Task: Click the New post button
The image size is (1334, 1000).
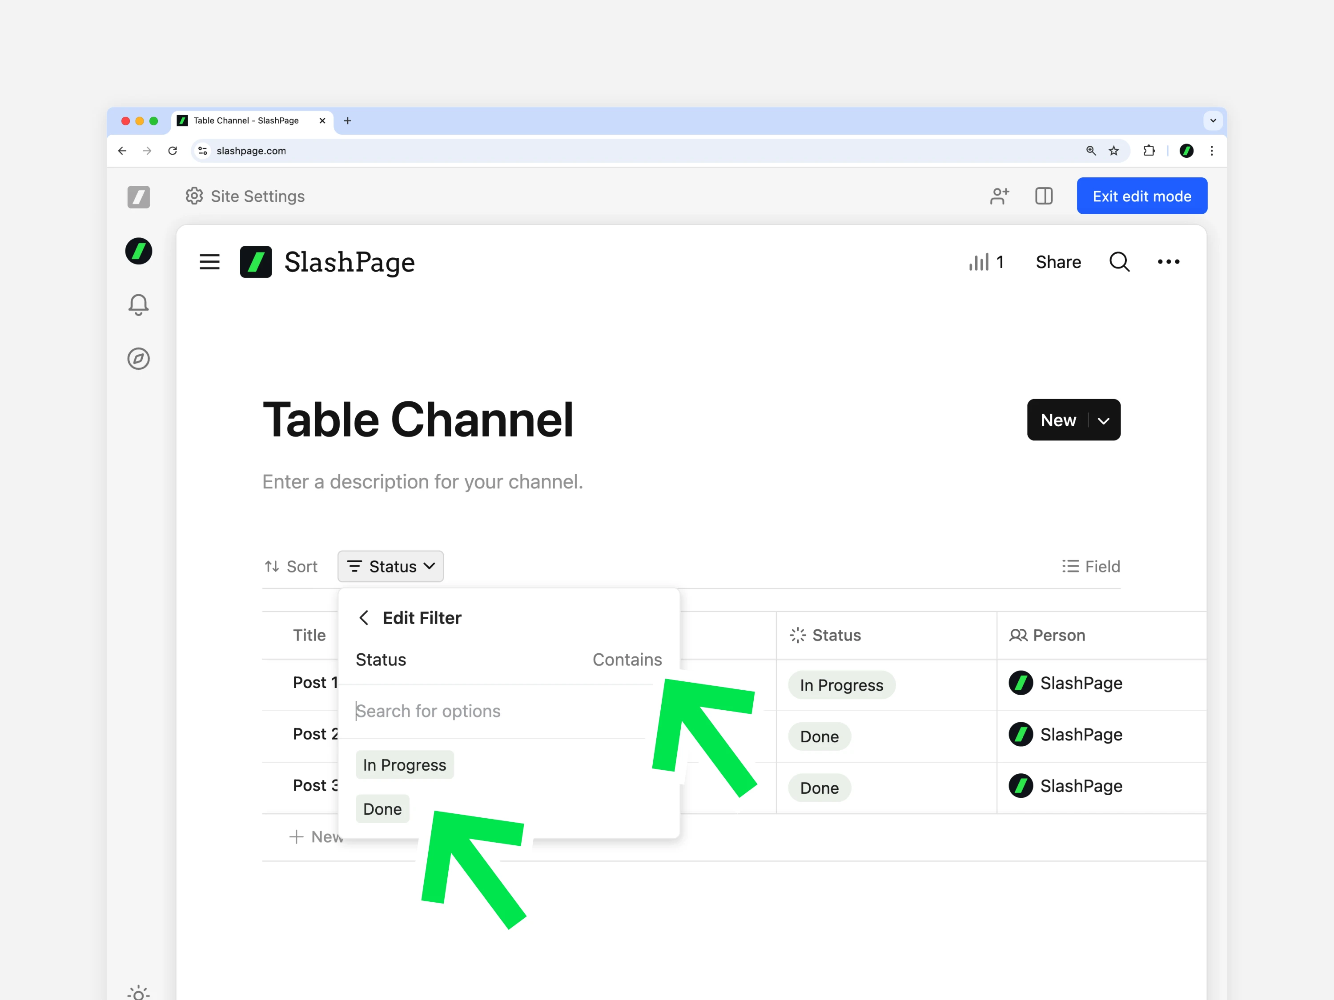Action: tap(1058, 420)
